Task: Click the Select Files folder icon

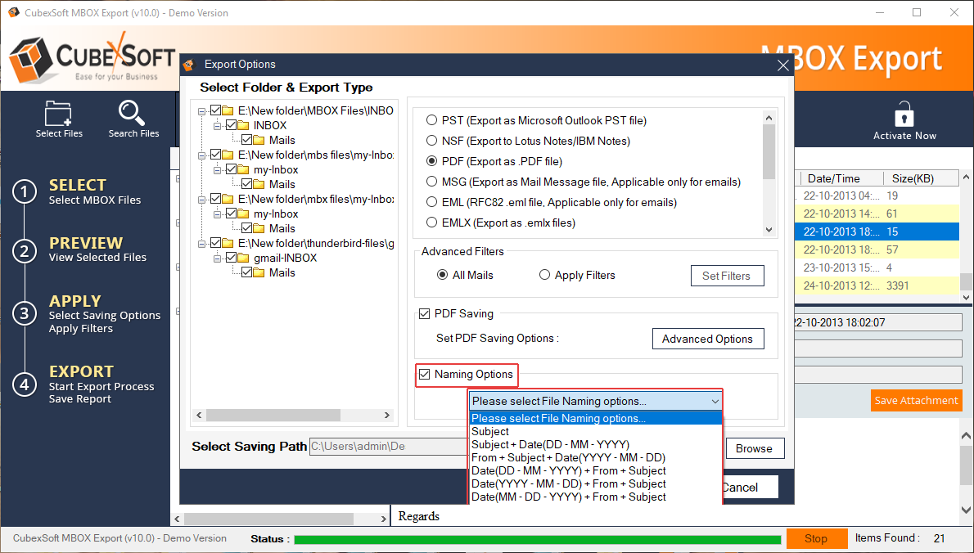Action: point(59,113)
